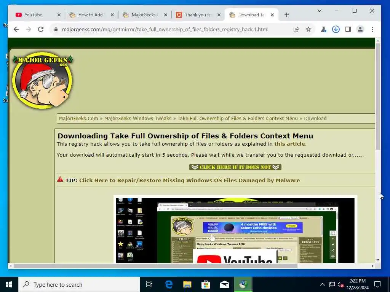Click the browser forward arrow
The height and width of the screenshot is (292, 390).
29,29
